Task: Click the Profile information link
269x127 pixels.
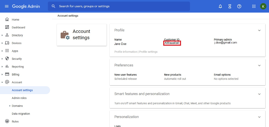Action: click(x=126, y=52)
